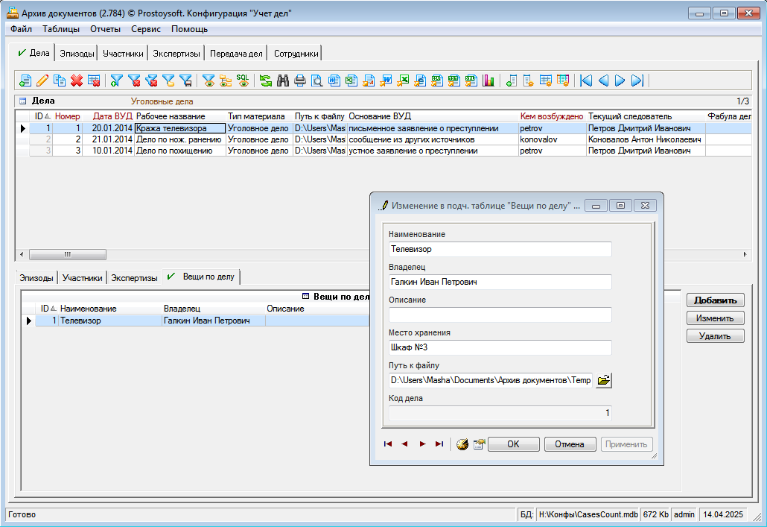The image size is (767, 527).
Task: Click into the Место хранения field
Action: (500, 348)
